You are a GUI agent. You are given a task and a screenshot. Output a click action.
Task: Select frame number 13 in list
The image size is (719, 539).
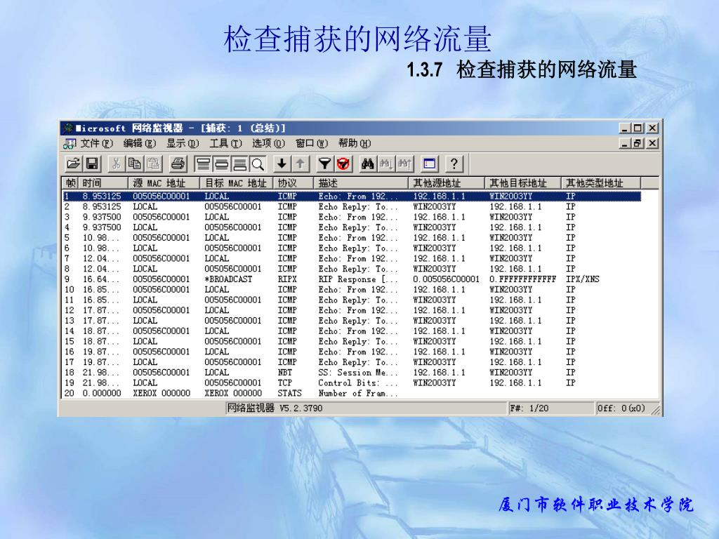click(70, 321)
